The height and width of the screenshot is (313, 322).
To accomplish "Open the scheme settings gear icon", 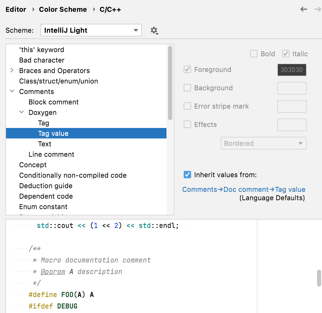I will (154, 30).
